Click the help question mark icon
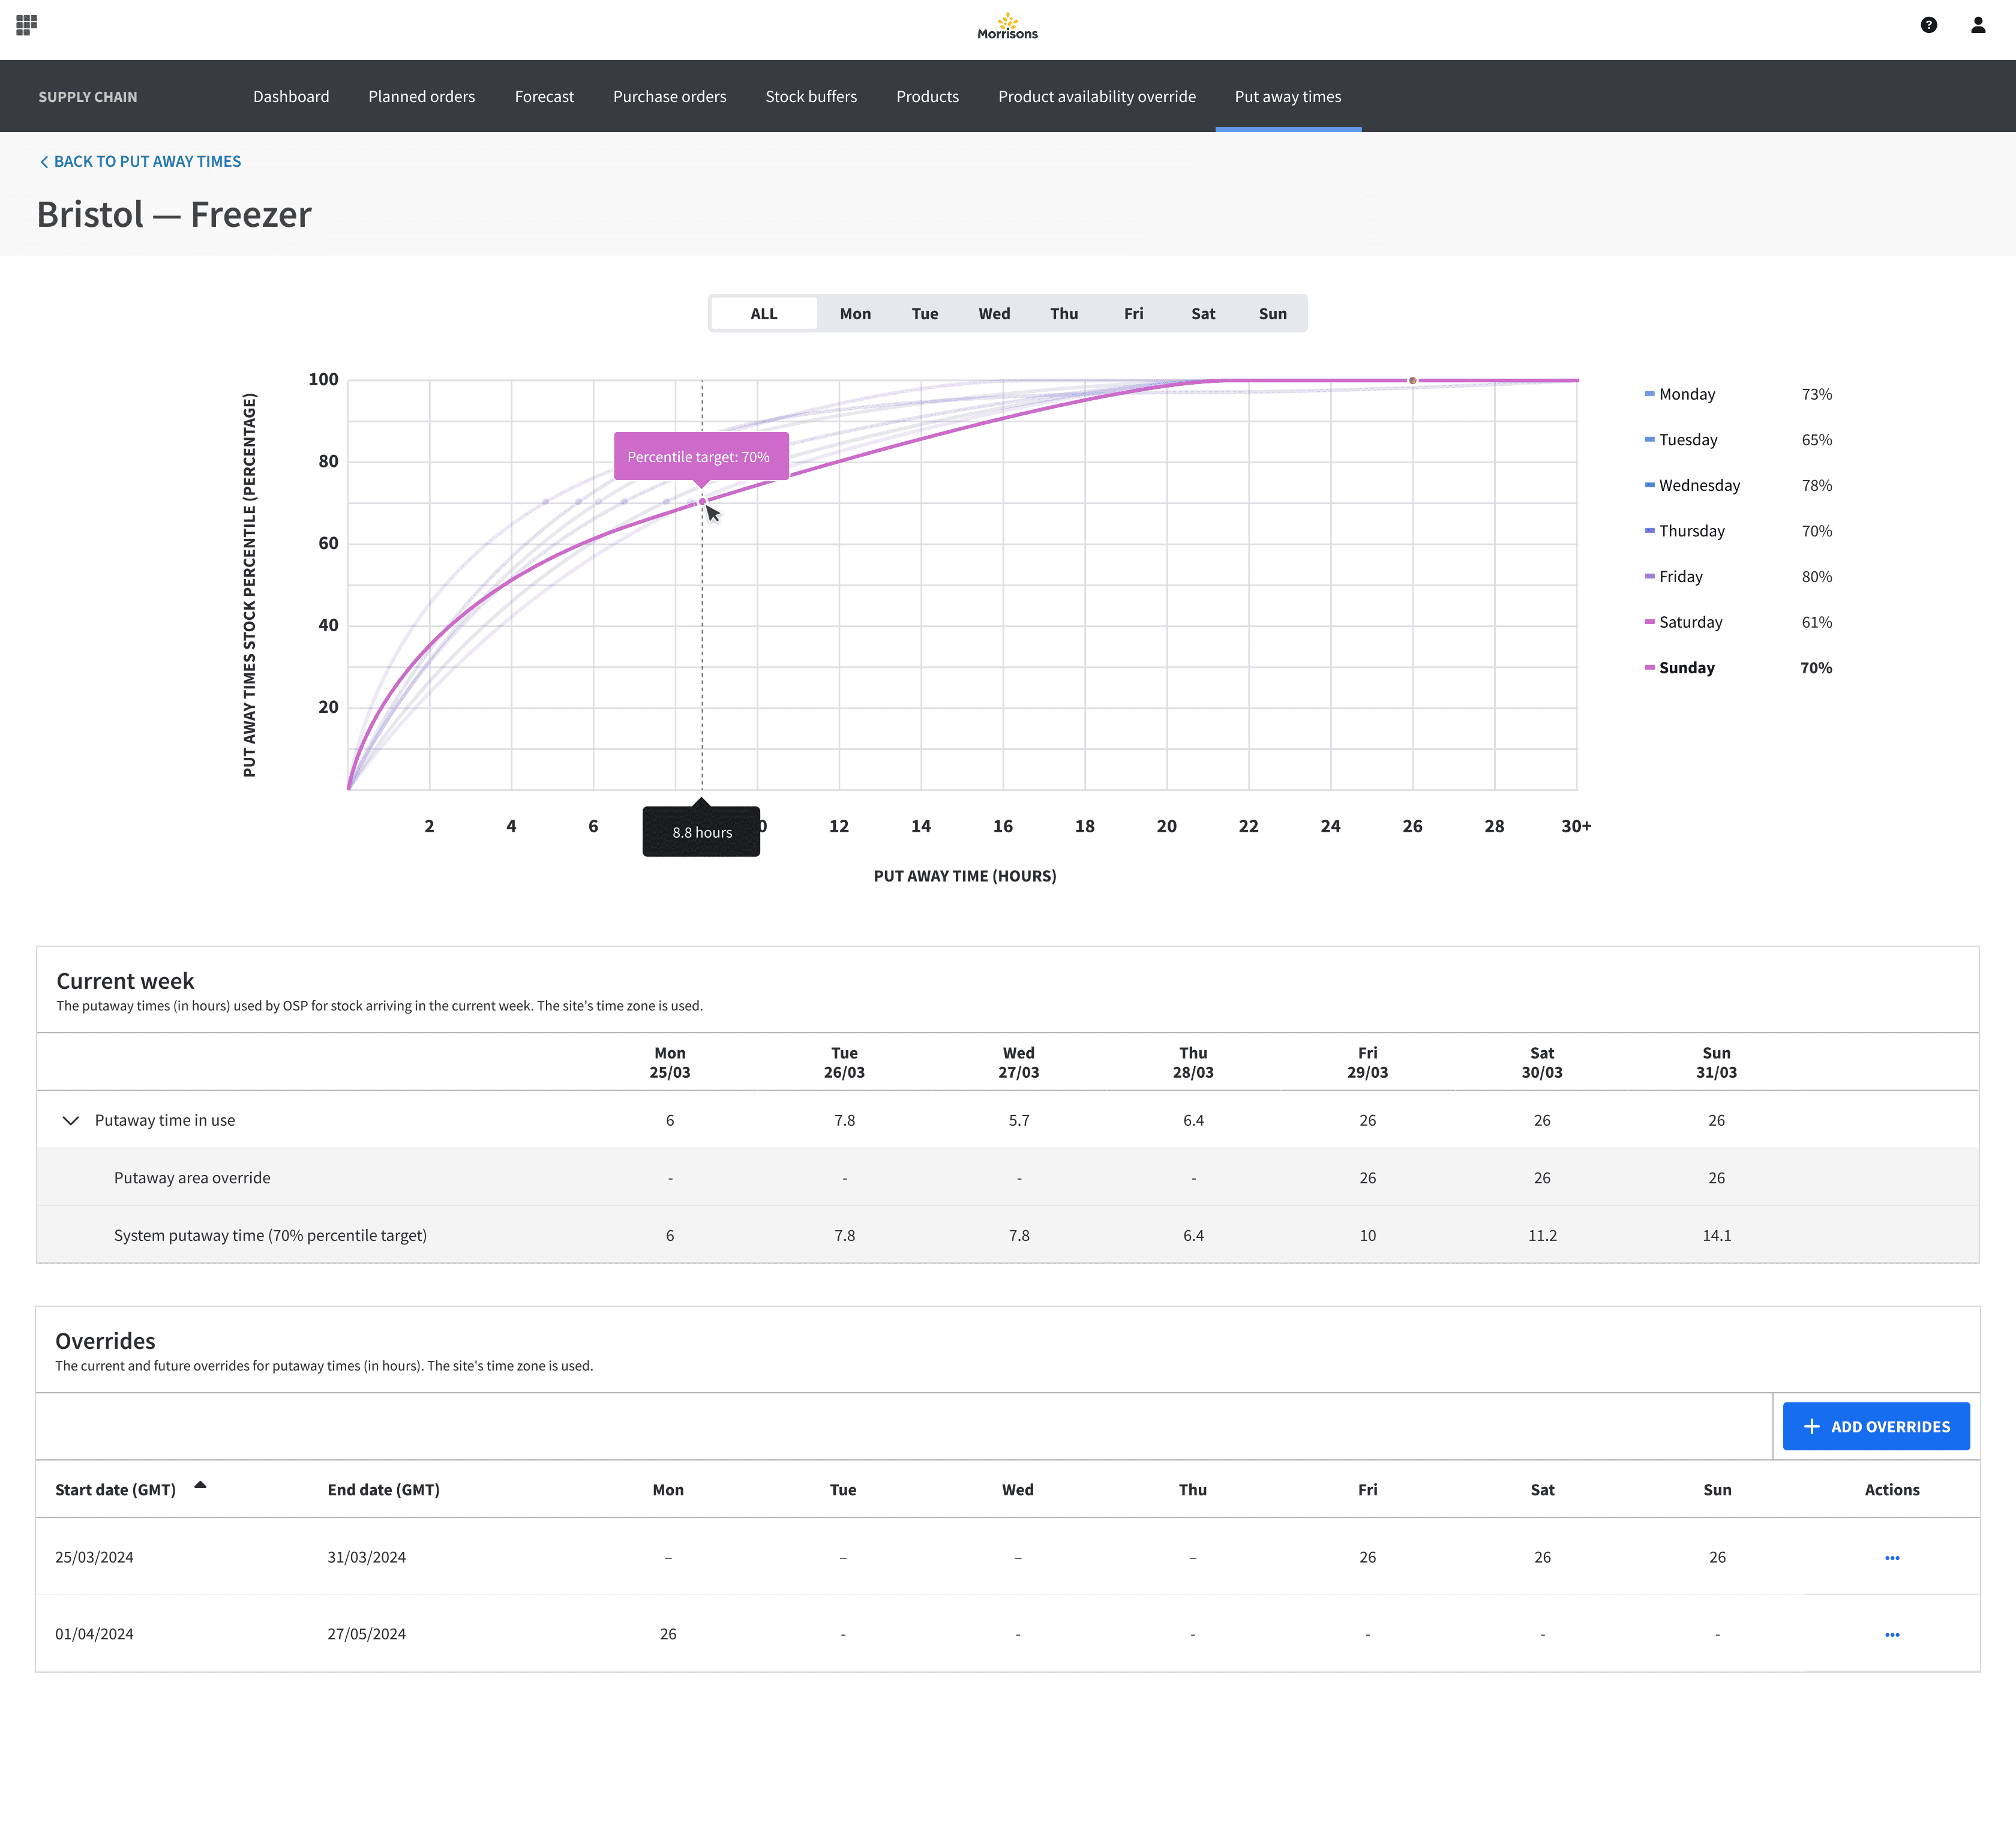Viewport: 2016px width, 1841px height. [1929, 25]
